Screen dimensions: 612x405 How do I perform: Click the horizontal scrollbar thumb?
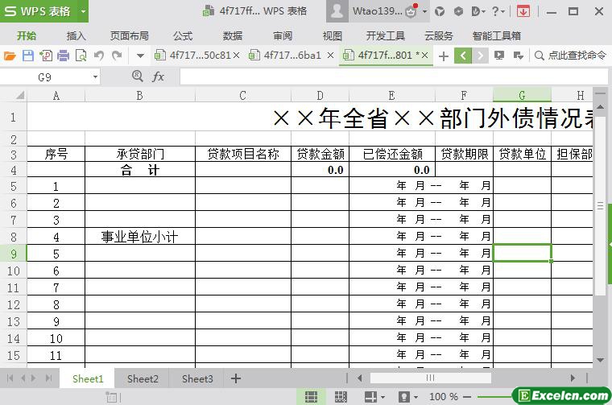click(430, 378)
